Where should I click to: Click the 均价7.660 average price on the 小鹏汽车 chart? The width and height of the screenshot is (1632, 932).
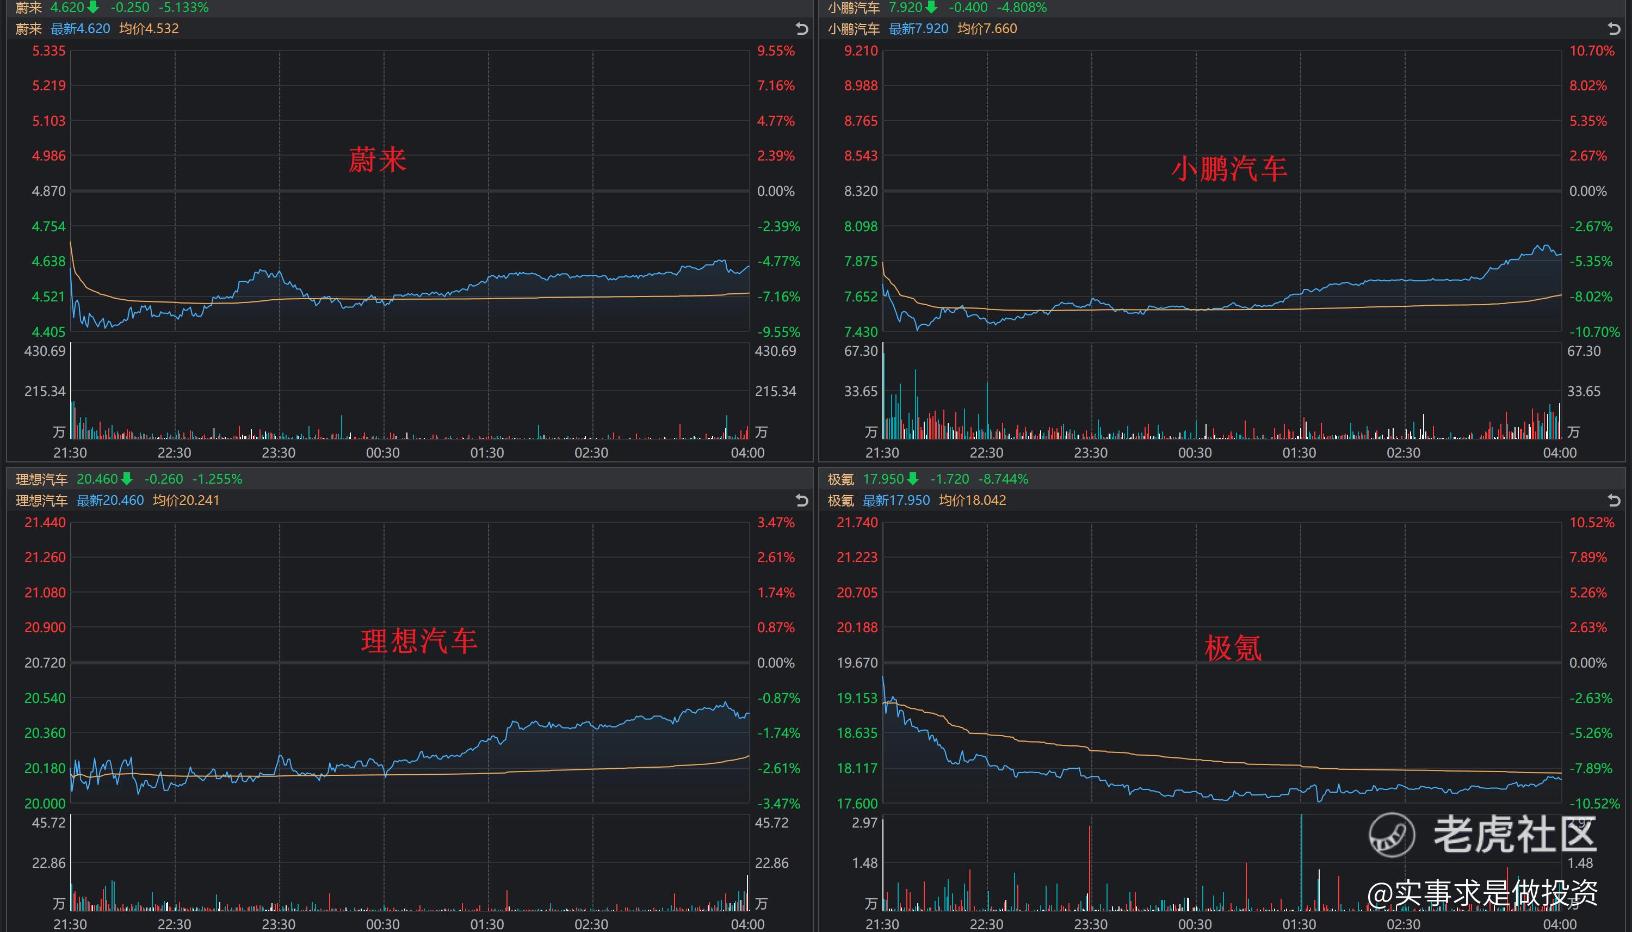click(987, 29)
